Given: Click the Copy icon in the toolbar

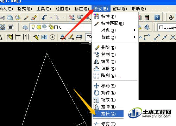Looking at the screenshot, I should (10, 17).
